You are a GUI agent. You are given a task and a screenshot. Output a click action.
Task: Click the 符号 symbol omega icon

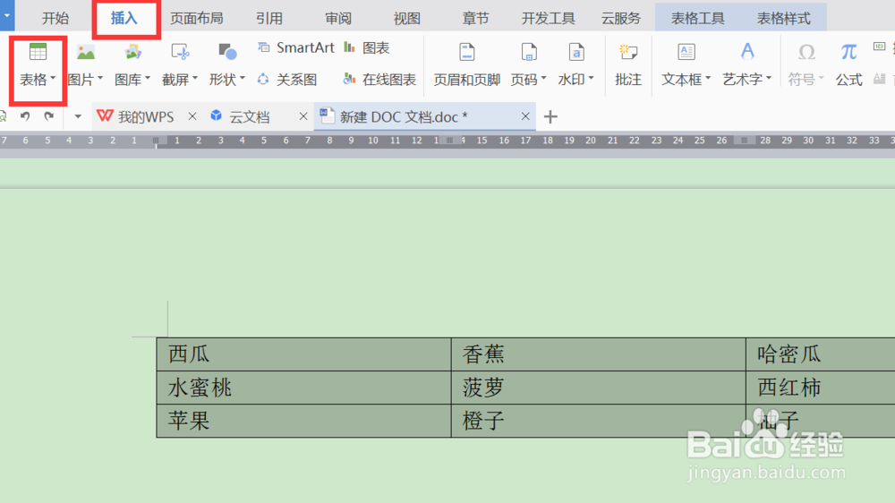point(806,53)
